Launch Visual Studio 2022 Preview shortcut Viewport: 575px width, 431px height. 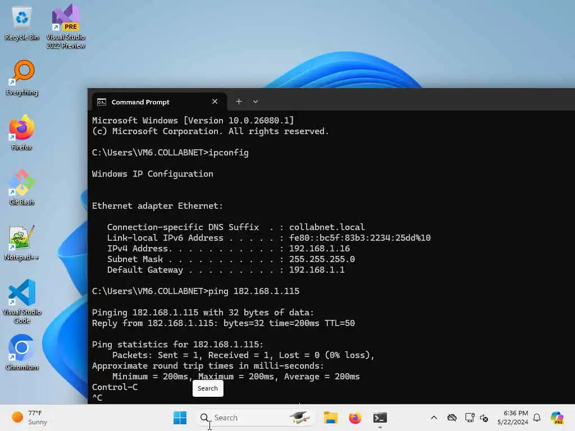[x=66, y=27]
